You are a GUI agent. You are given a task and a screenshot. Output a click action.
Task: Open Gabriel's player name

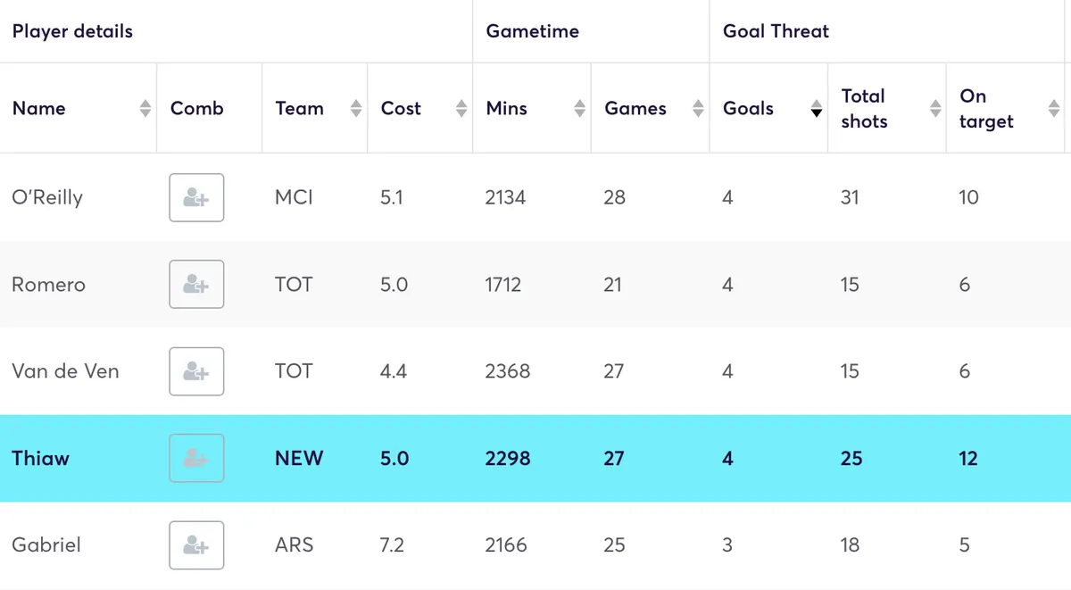(x=46, y=544)
